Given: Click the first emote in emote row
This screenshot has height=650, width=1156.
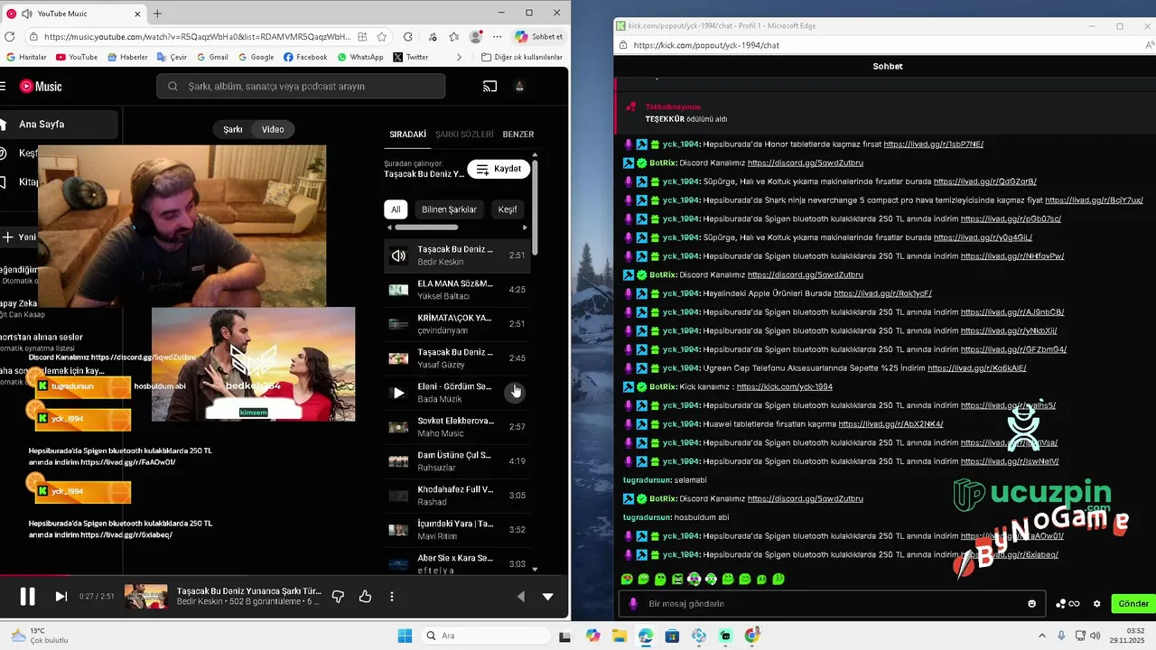Looking at the screenshot, I should tap(628, 579).
